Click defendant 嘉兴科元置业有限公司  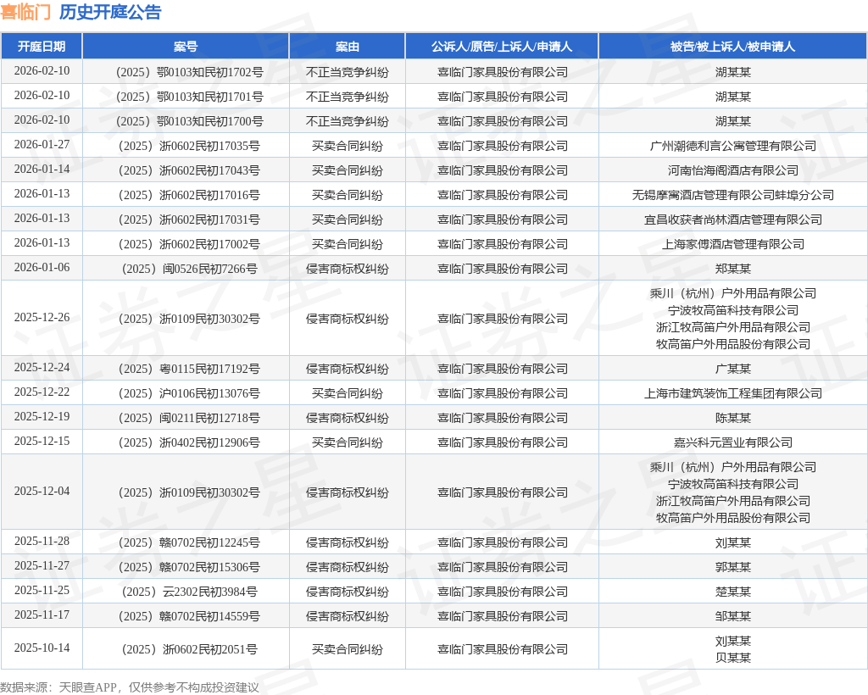(x=733, y=442)
